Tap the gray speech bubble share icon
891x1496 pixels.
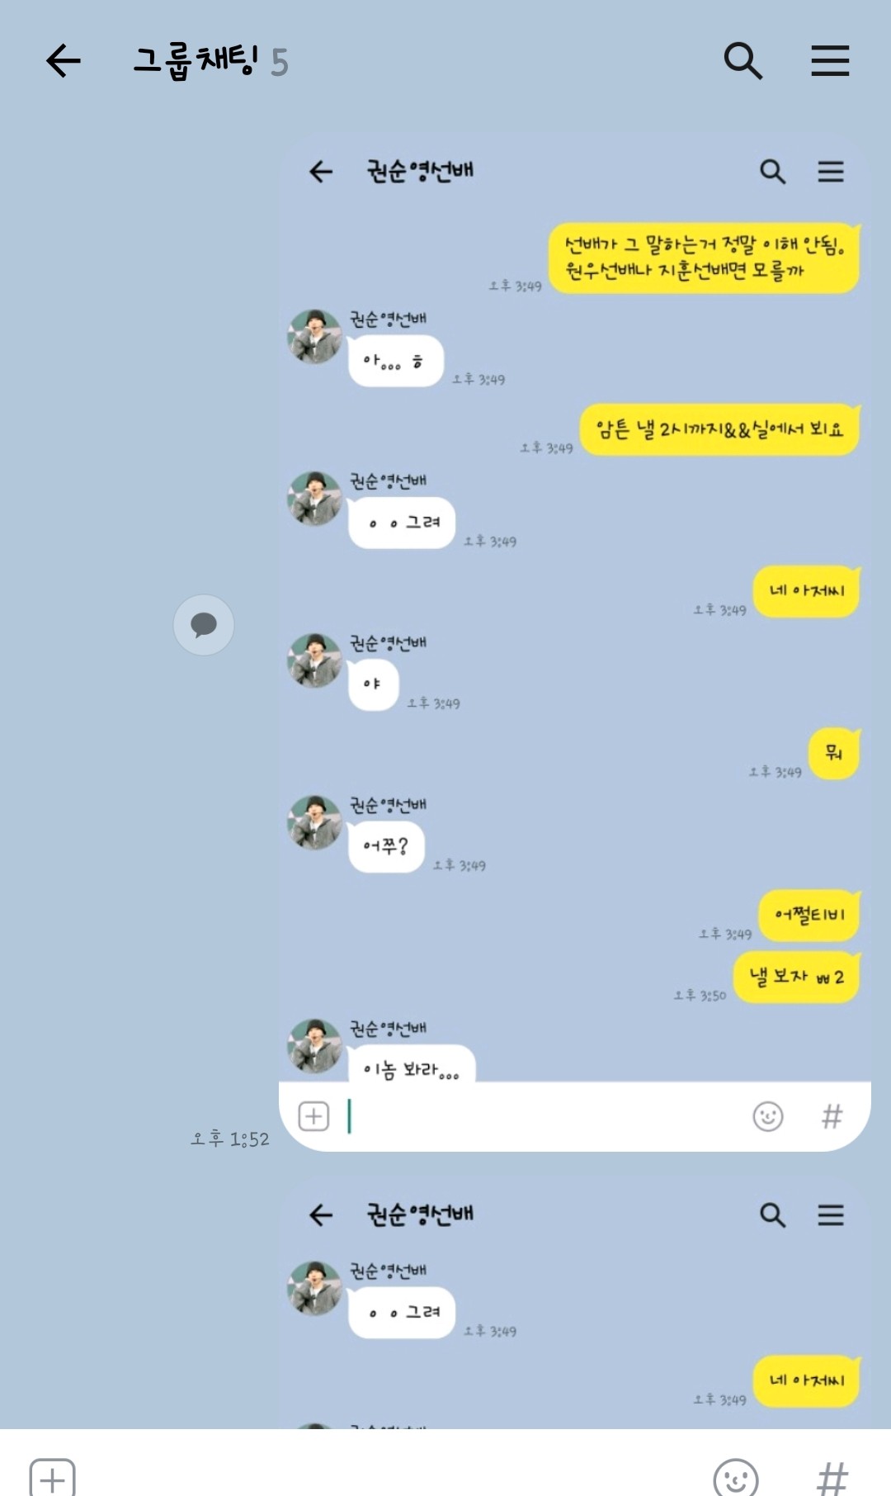(x=204, y=625)
